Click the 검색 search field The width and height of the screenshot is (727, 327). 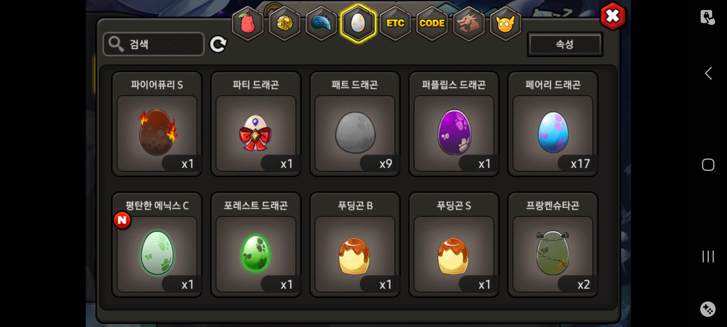click(x=154, y=44)
